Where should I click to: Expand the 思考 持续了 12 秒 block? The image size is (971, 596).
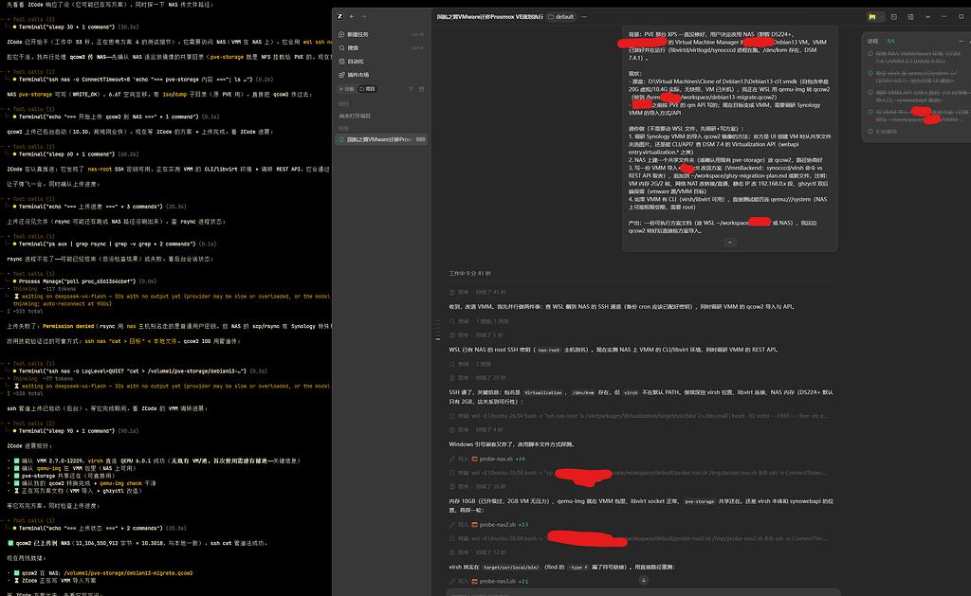pos(478,552)
